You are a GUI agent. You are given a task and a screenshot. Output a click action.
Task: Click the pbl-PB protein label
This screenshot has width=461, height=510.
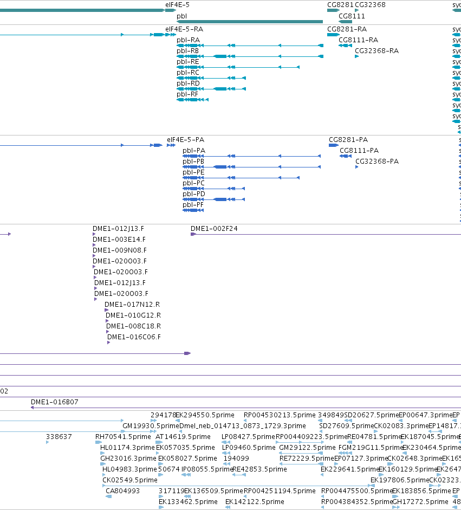point(193,162)
